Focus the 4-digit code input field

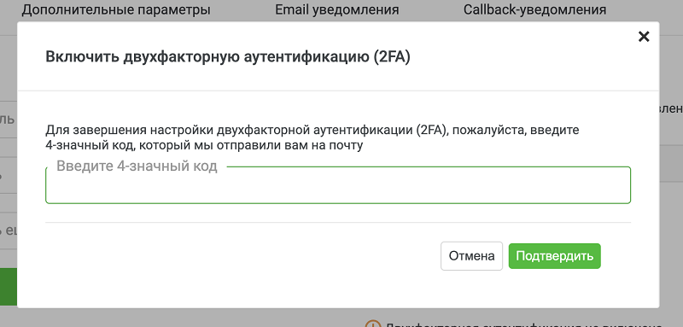click(x=338, y=185)
